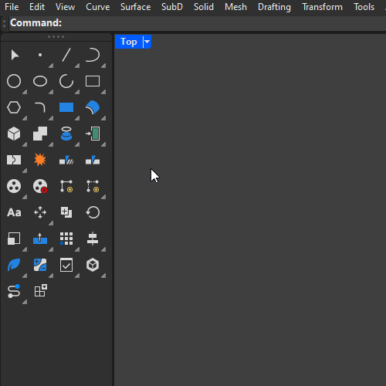
Task: Open the File menu
Action: tap(12, 7)
